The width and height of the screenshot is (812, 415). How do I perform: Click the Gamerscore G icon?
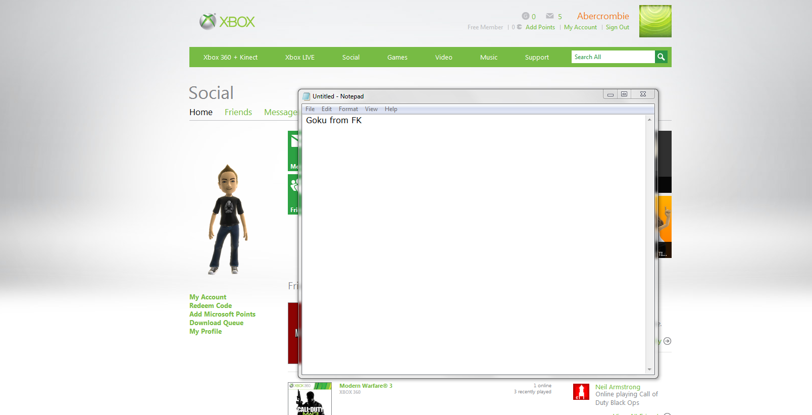coord(526,16)
